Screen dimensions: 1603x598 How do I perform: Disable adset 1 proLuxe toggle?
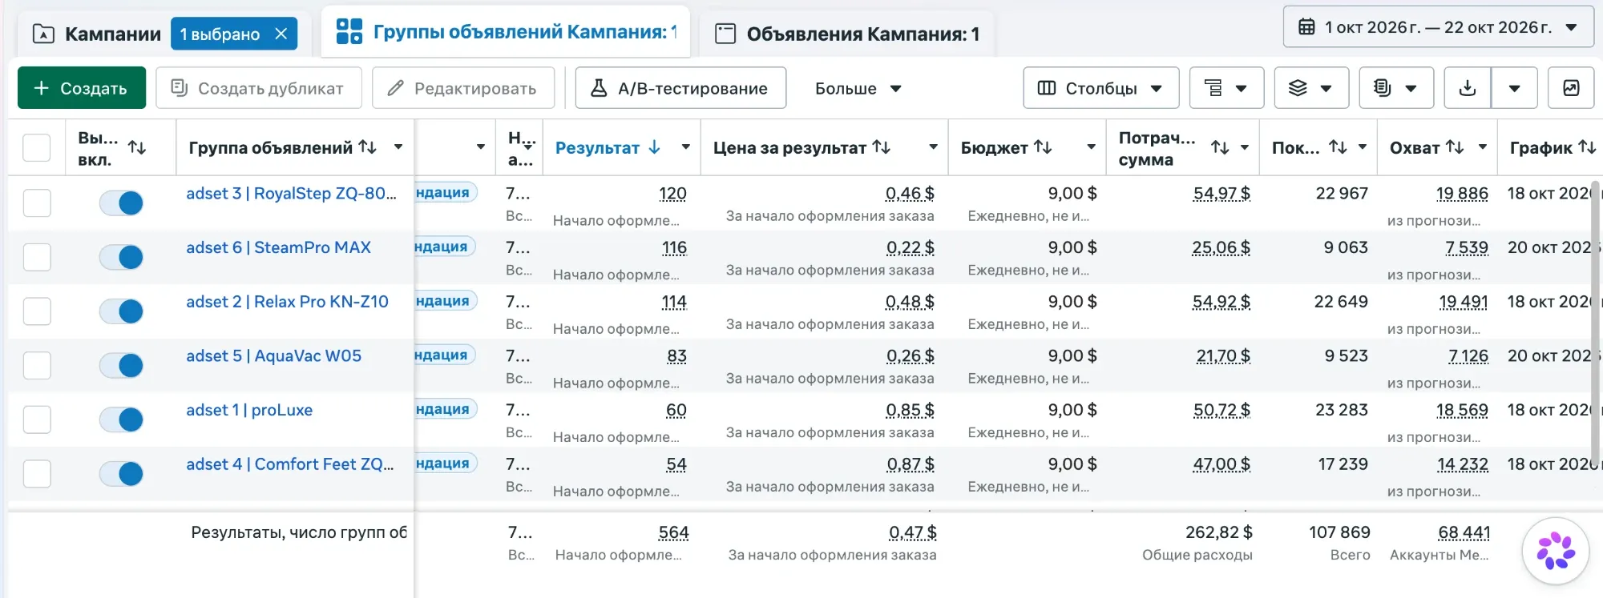pyautogui.click(x=121, y=419)
